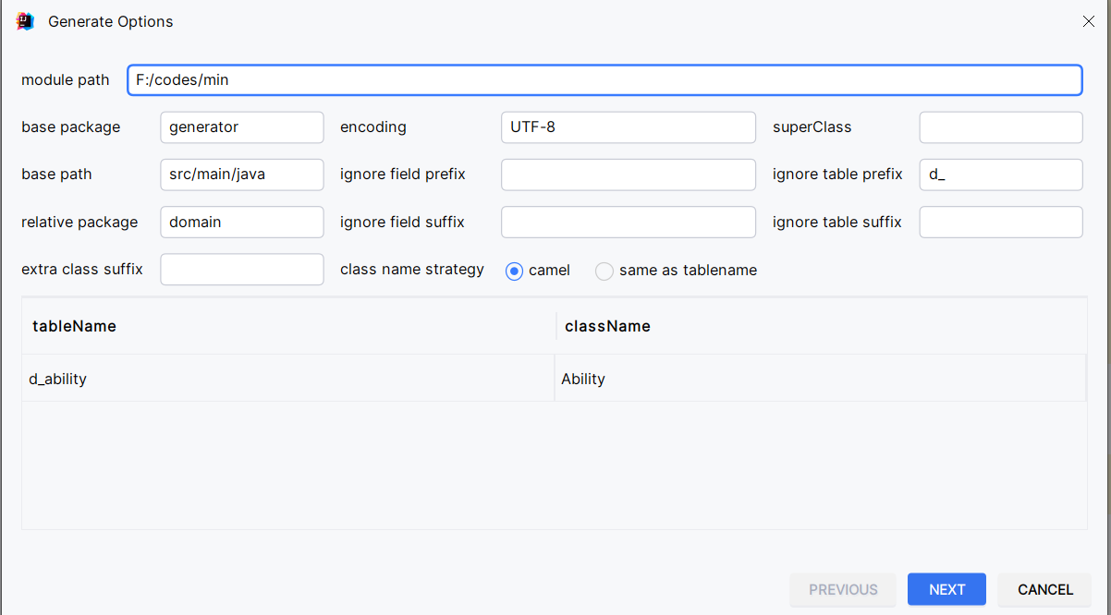Focus the ignore field suffix input
Screen dimensions: 1111x615
coord(629,223)
